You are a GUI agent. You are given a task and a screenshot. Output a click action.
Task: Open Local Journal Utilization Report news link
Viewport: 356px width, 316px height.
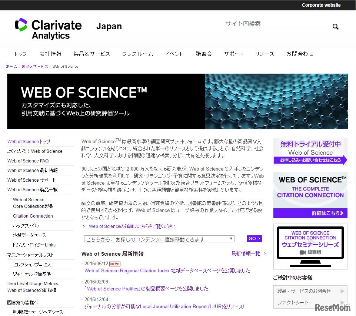(164, 307)
